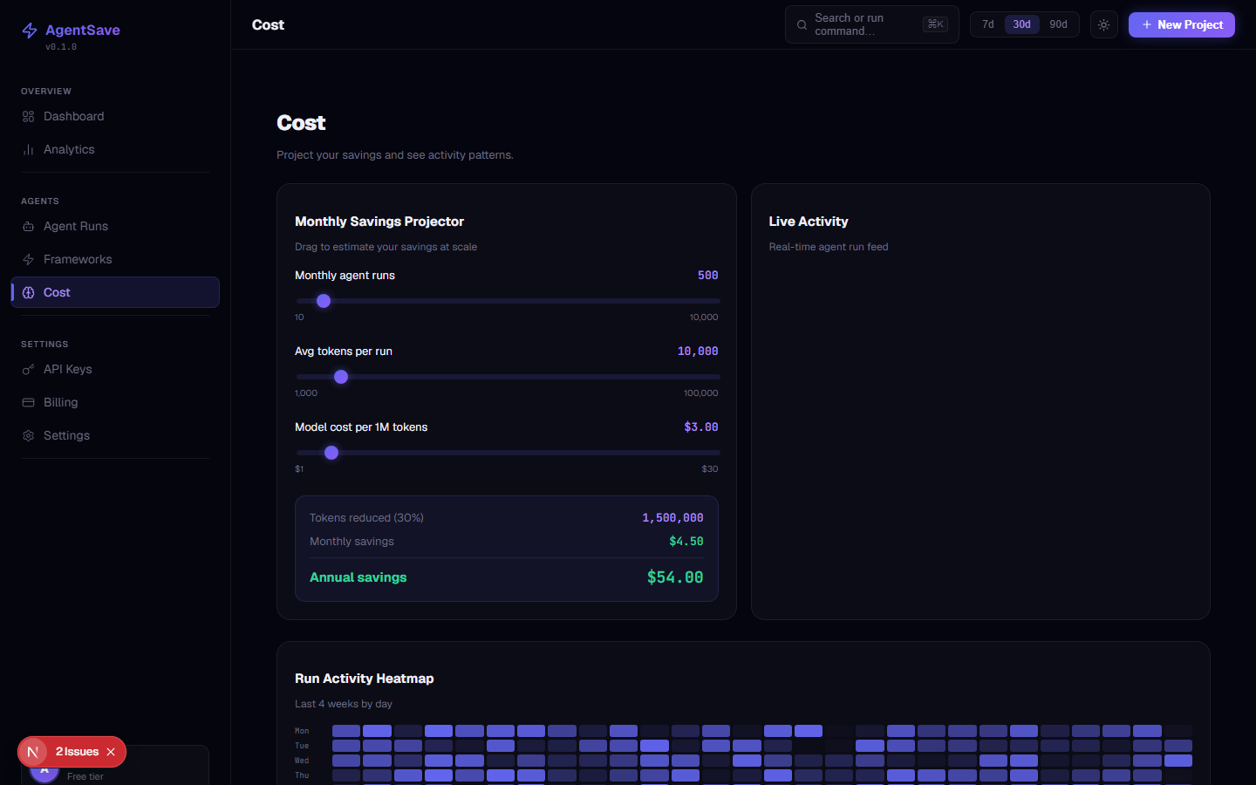The width and height of the screenshot is (1256, 785).
Task: Select the 7d time range
Action: click(988, 24)
